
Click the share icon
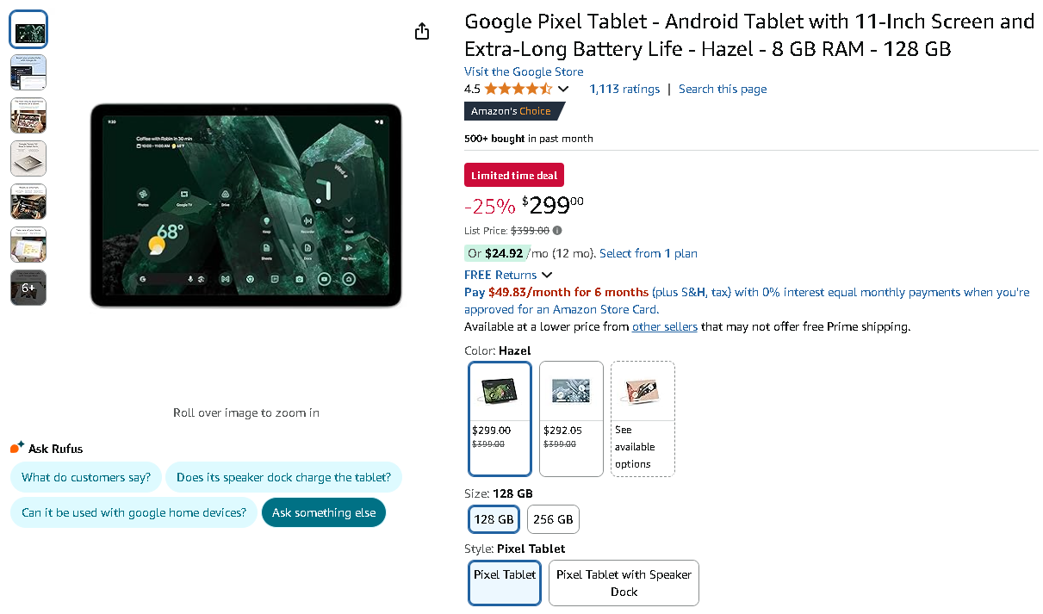pos(421,31)
